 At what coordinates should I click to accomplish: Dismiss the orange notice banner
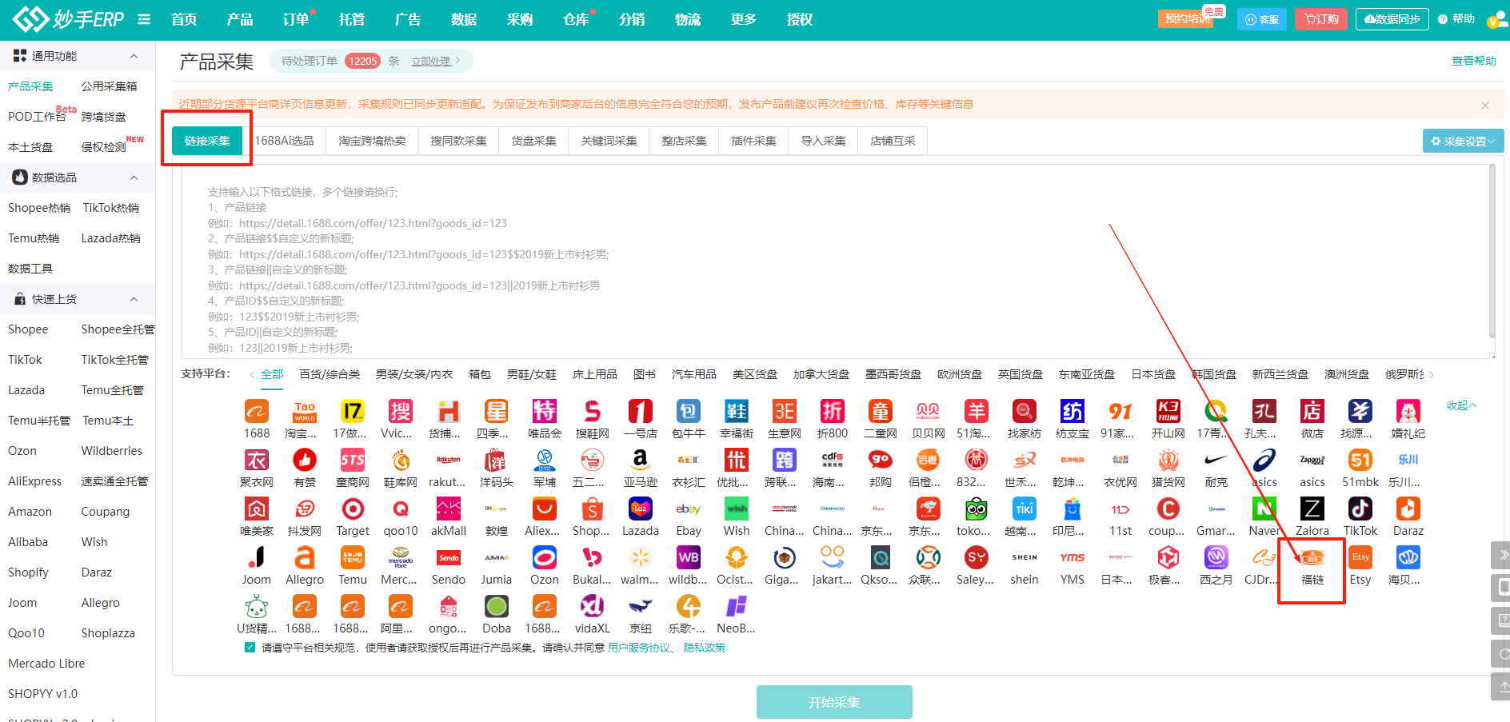coord(1485,105)
